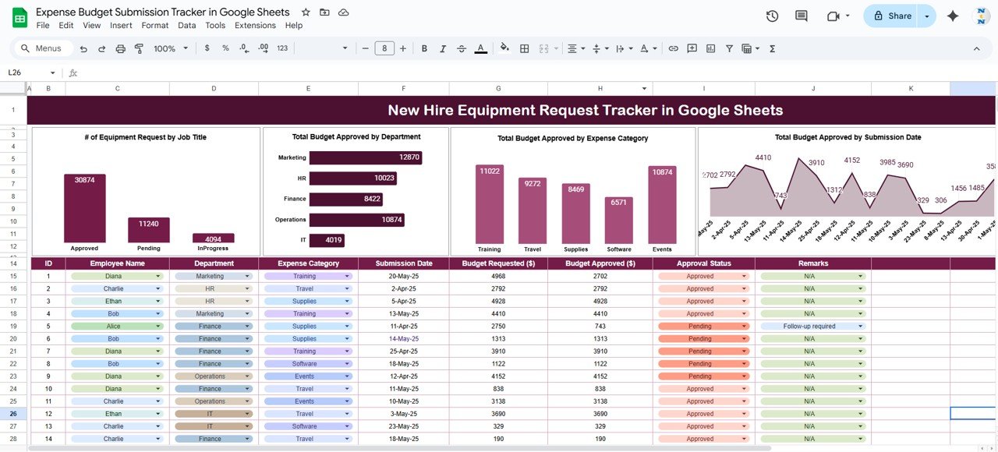998x452 pixels.
Task: Expand Approval Status dropdown in row 19
Action: (x=743, y=327)
